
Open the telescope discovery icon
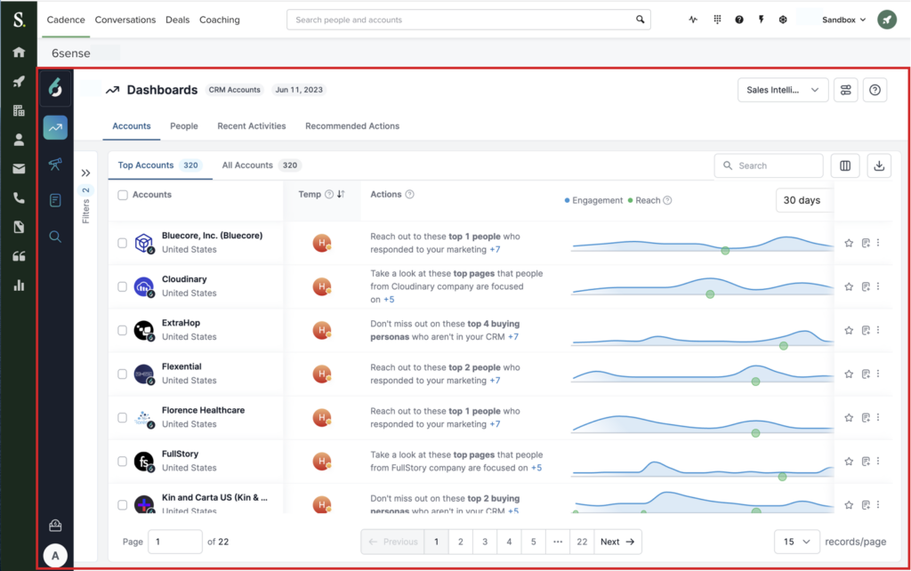pyautogui.click(x=55, y=165)
